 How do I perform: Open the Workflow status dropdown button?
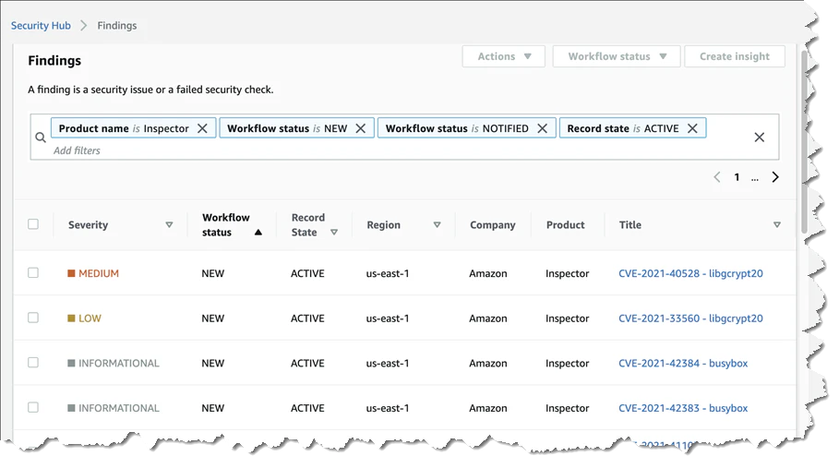(x=617, y=56)
